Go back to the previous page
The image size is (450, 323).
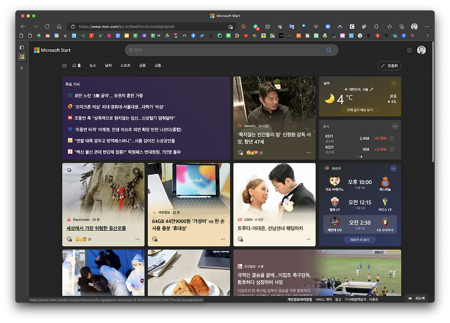23,26
